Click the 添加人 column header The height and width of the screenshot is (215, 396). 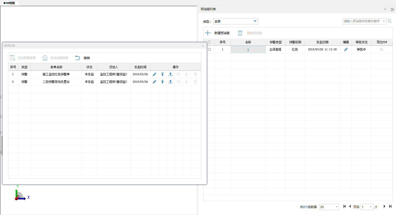113,67
